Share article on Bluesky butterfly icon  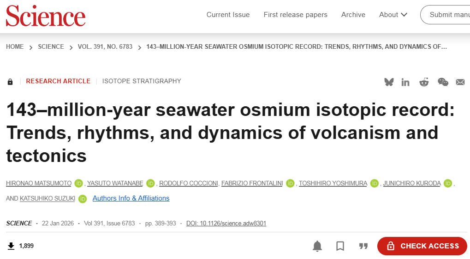[x=389, y=82]
